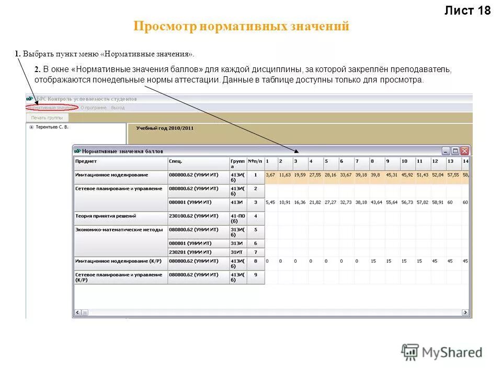Screen dimensions: 502x376
Task: Click the week '10' column header
Action: coord(407,163)
